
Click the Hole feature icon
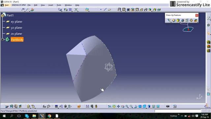[x=137, y=10]
